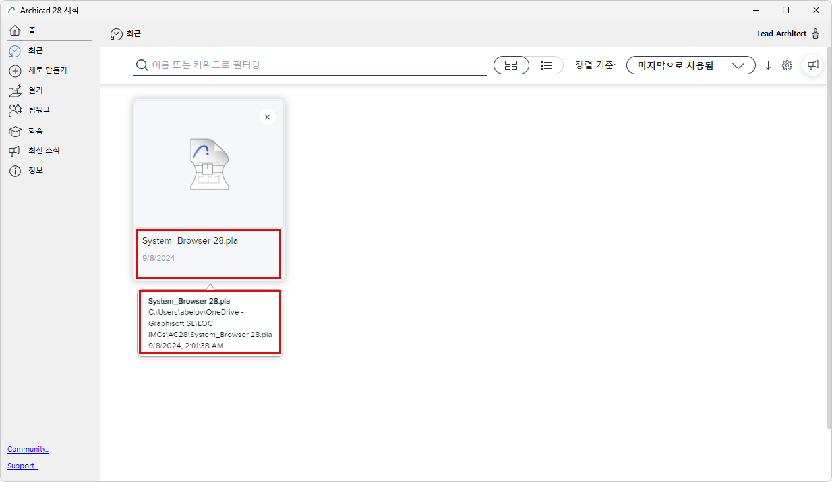Switch to grid thumbnail view
The height and width of the screenshot is (482, 832).
(511, 65)
